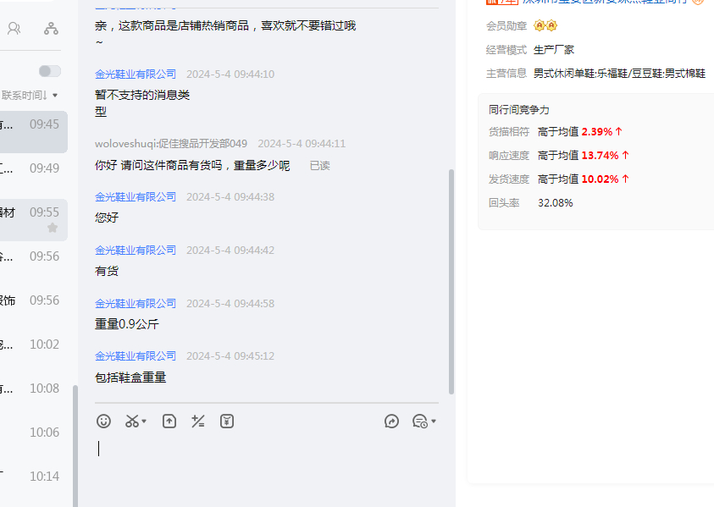Screen dimensions: 714x507
Task: Click the 回头率 32.08% value
Action: [555, 203]
